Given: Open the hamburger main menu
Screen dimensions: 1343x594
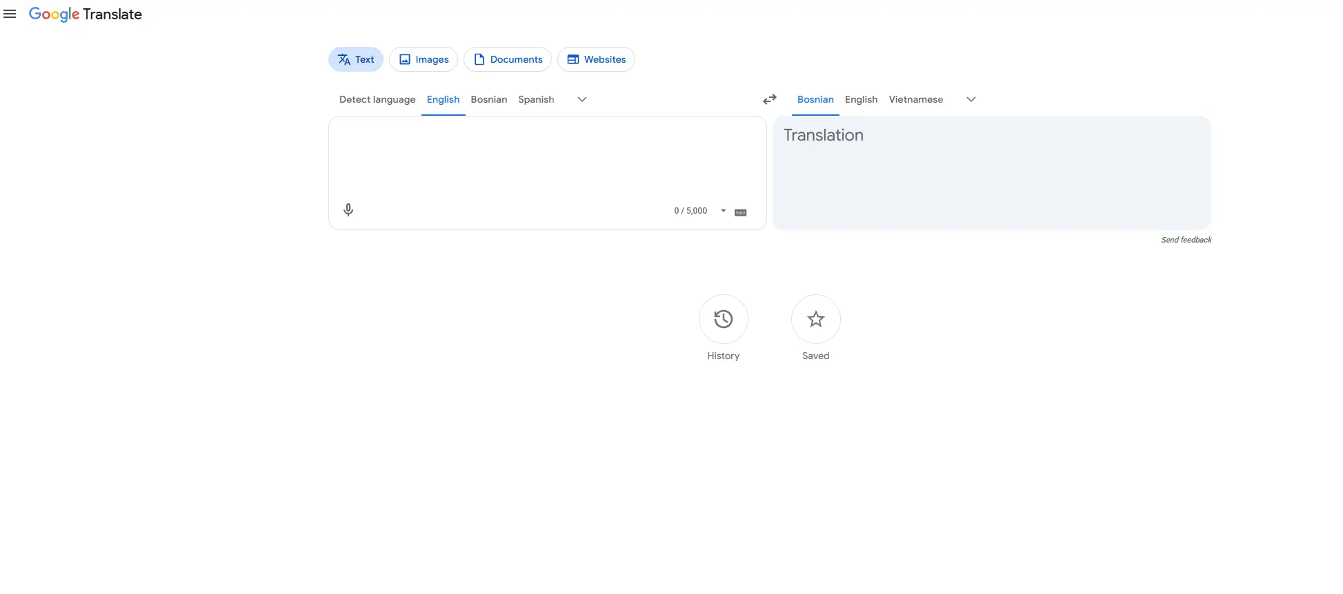Looking at the screenshot, I should (10, 14).
